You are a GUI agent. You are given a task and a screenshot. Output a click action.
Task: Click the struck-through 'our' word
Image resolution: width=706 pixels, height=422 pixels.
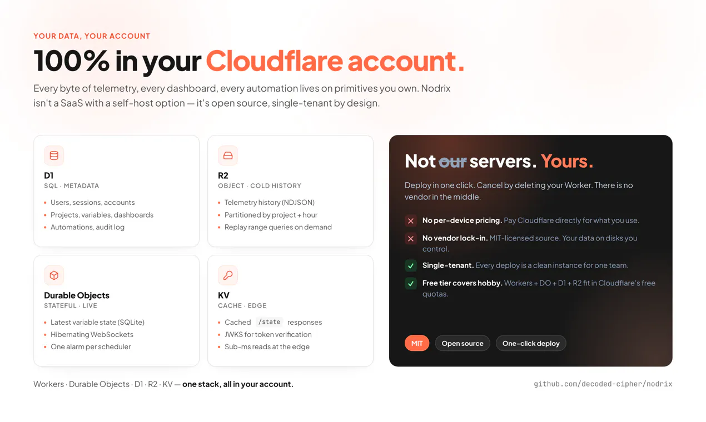pyautogui.click(x=453, y=162)
